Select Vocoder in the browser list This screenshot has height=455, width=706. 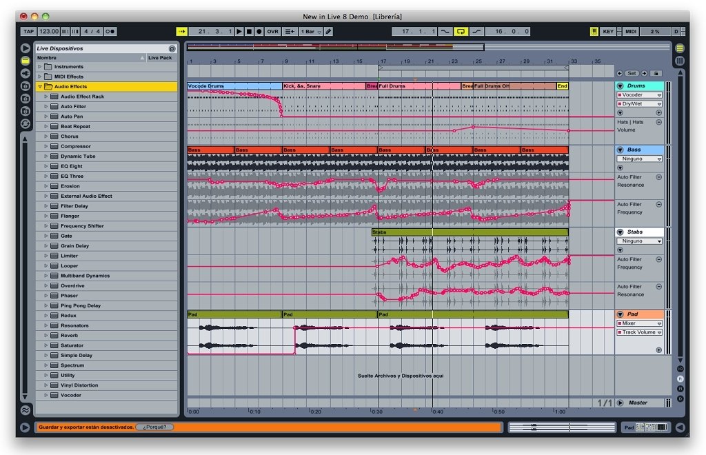point(107,395)
